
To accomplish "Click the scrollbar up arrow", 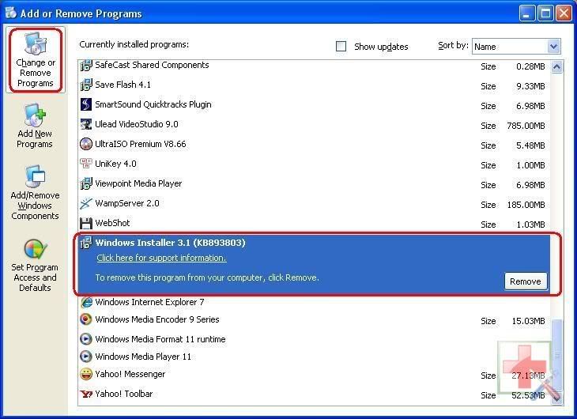I will pyautogui.click(x=556, y=67).
